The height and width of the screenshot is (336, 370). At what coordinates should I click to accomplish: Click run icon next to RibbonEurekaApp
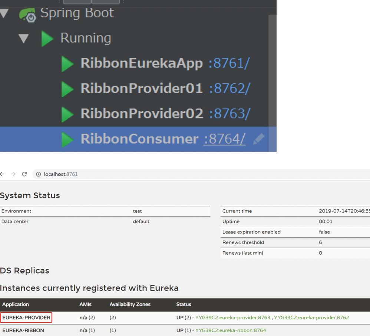point(67,64)
